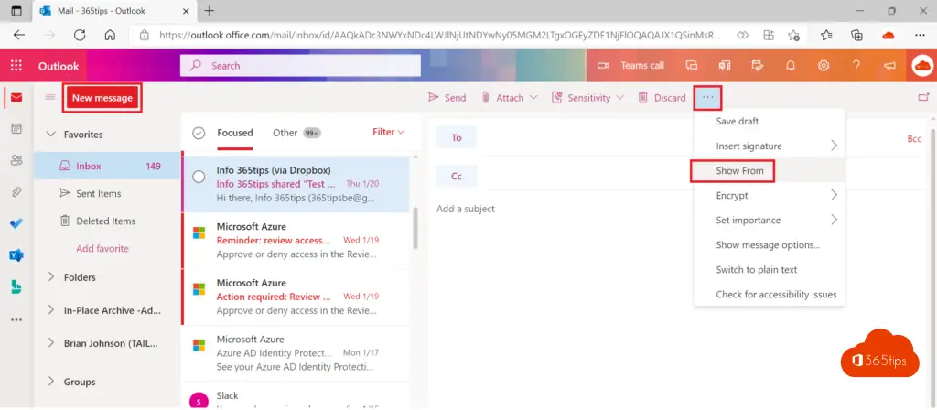
Task: Click the notifications bell icon
Action: coord(790,66)
